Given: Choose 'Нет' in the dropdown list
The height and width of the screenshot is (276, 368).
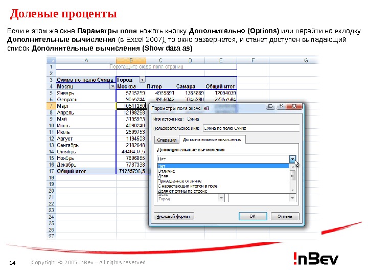Looking at the screenshot, I should (223, 166).
